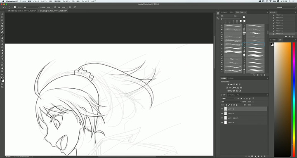Image resolution: width=297 pixels, height=158 pixels.
Task: Open the フィルター menu
Action: [x=66, y=1]
